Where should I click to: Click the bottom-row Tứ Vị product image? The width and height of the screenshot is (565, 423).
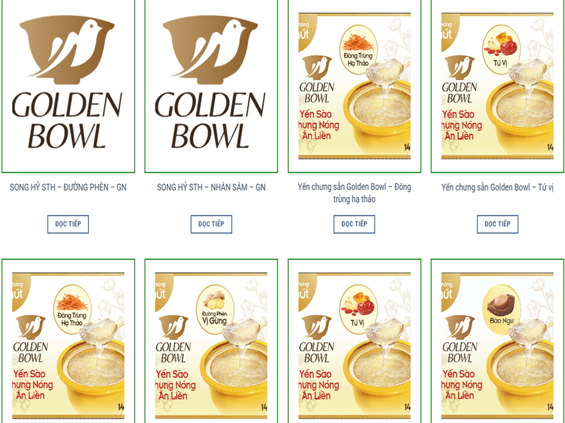tap(354, 341)
